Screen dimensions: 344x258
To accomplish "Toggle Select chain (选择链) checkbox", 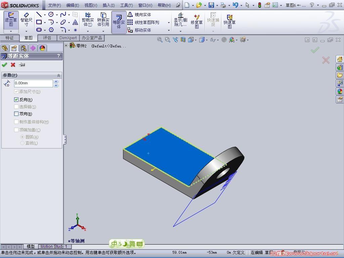I will [x=16, y=106].
